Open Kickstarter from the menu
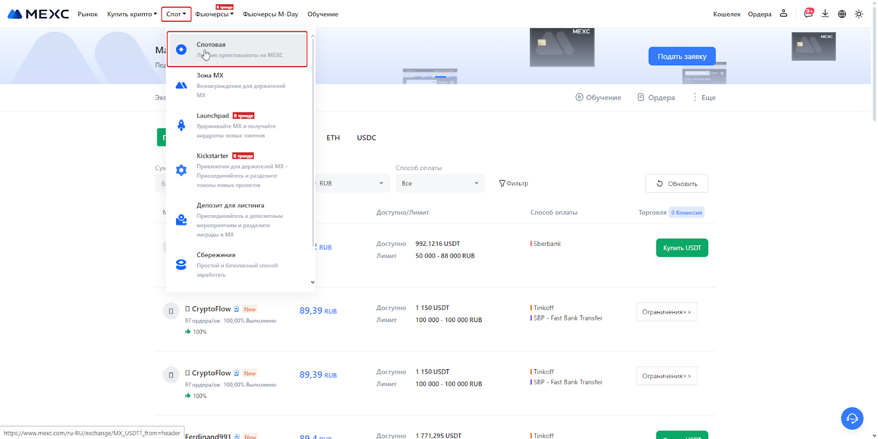Viewport: 878px width, 439px height. pyautogui.click(x=237, y=170)
